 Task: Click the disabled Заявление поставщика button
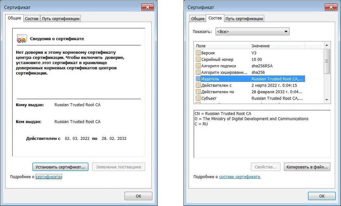(119, 167)
